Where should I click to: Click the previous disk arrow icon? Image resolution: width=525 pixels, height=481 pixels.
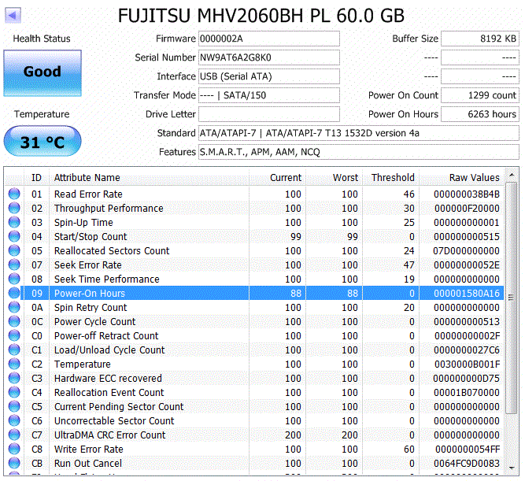[x=13, y=16]
